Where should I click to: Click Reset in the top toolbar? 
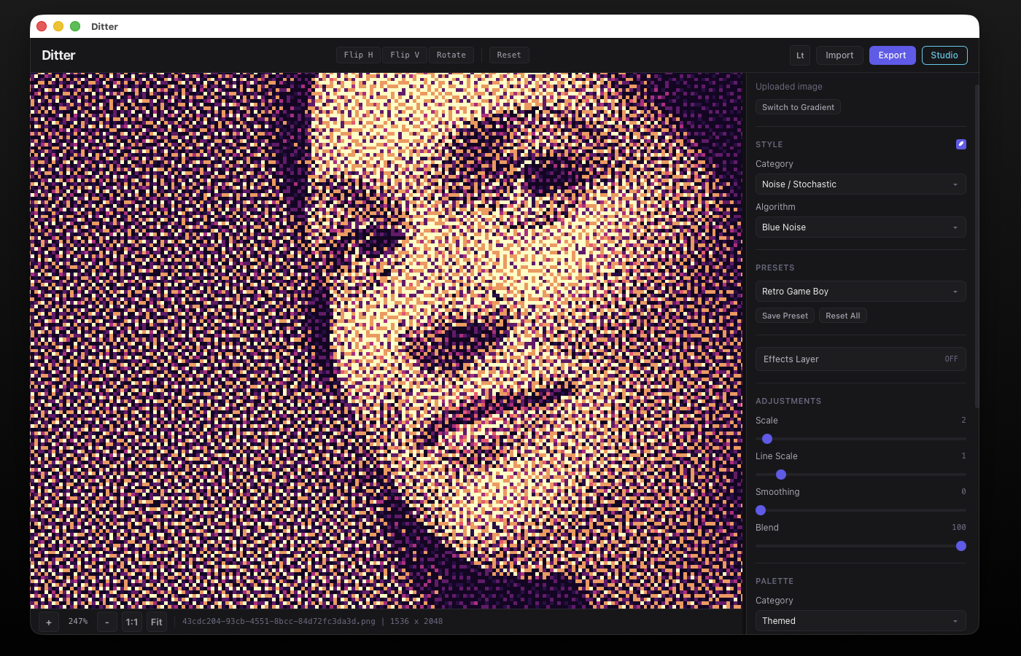[x=509, y=55]
